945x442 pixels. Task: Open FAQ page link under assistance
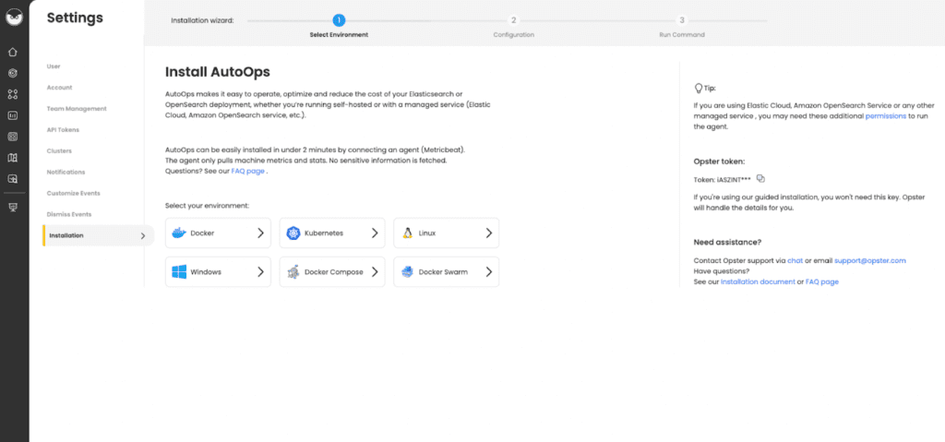822,281
